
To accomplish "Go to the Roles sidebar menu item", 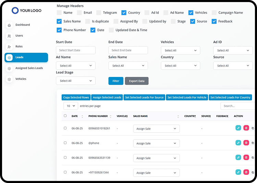I will 19,47.
